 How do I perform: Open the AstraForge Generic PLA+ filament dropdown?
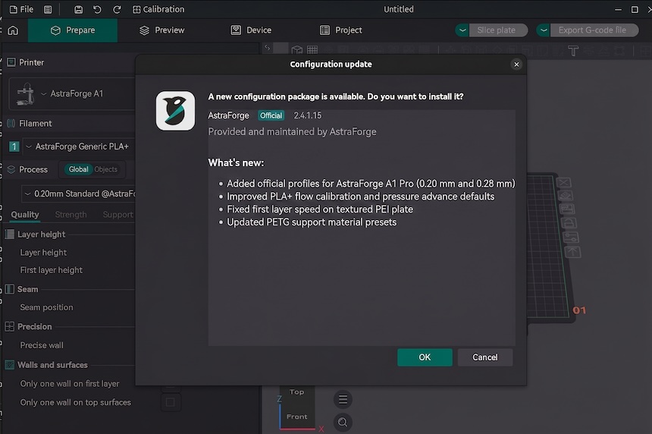tap(77, 146)
